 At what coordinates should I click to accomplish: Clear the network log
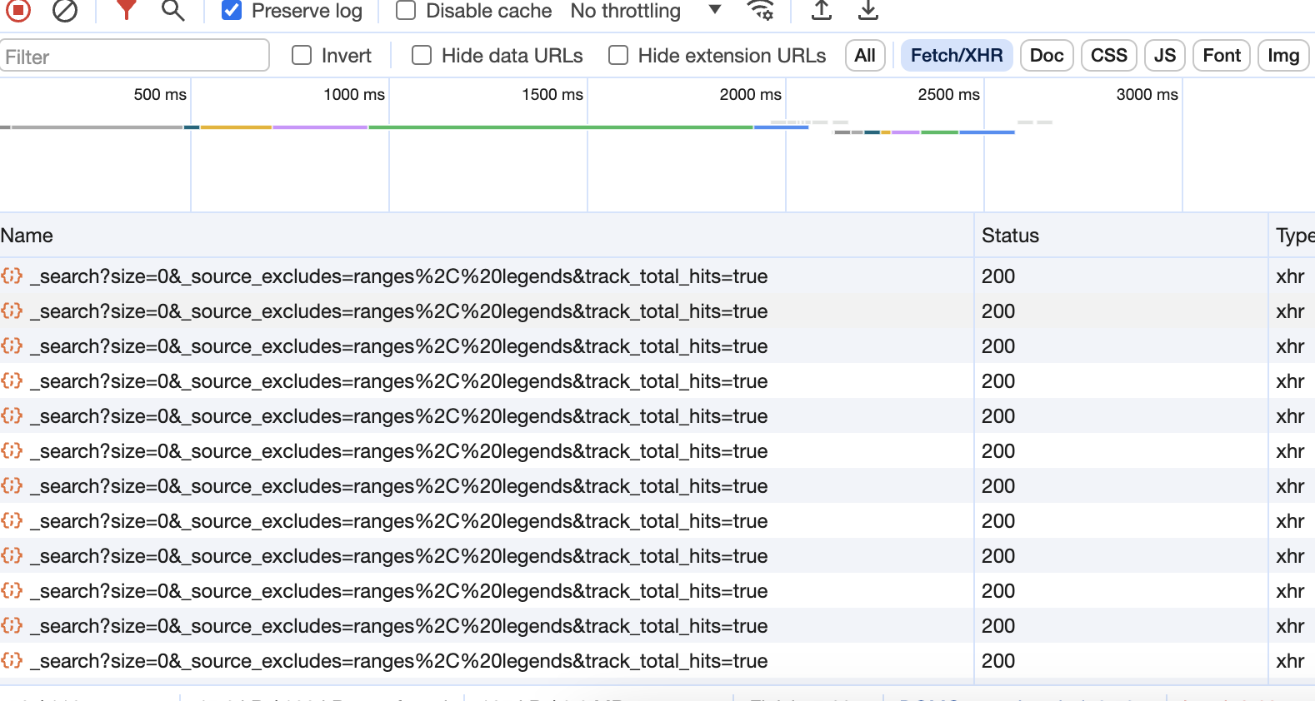65,10
